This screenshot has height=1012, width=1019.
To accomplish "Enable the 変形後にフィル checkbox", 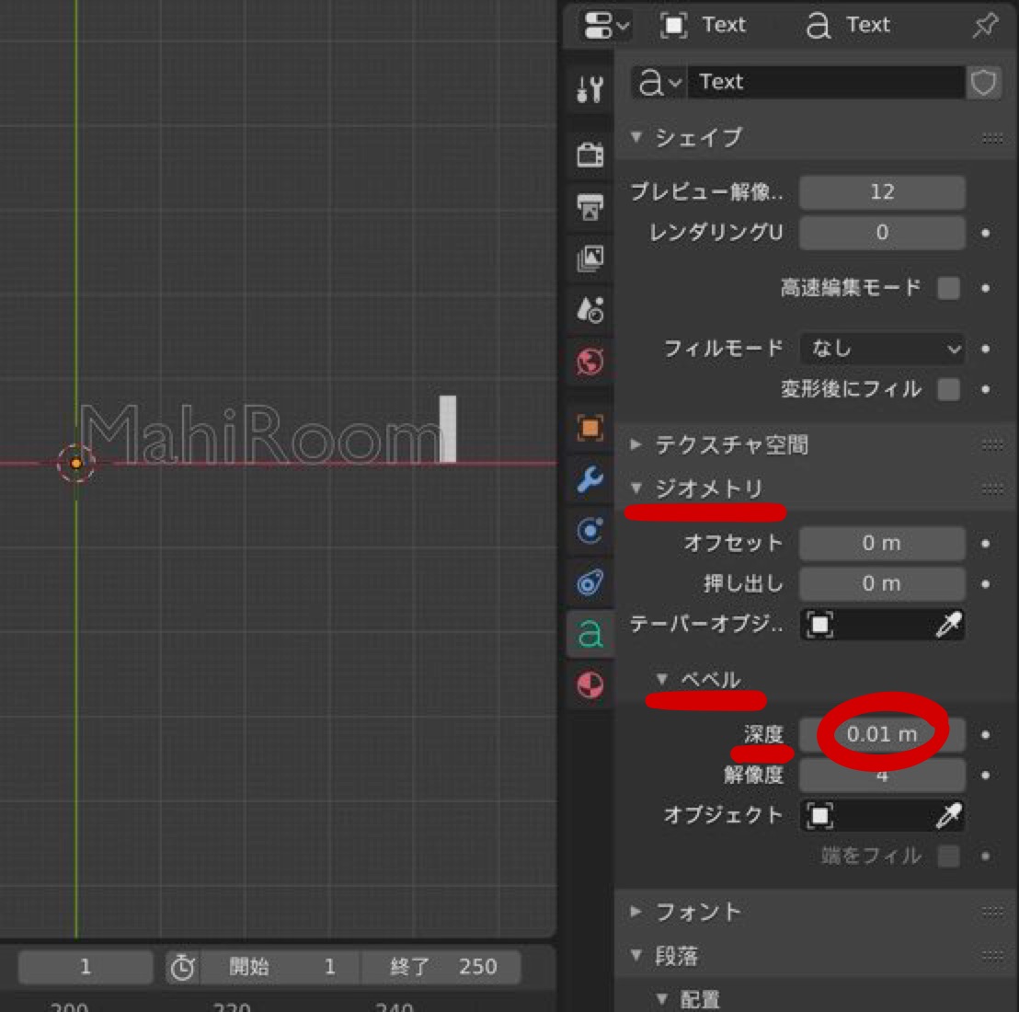I will click(x=948, y=389).
